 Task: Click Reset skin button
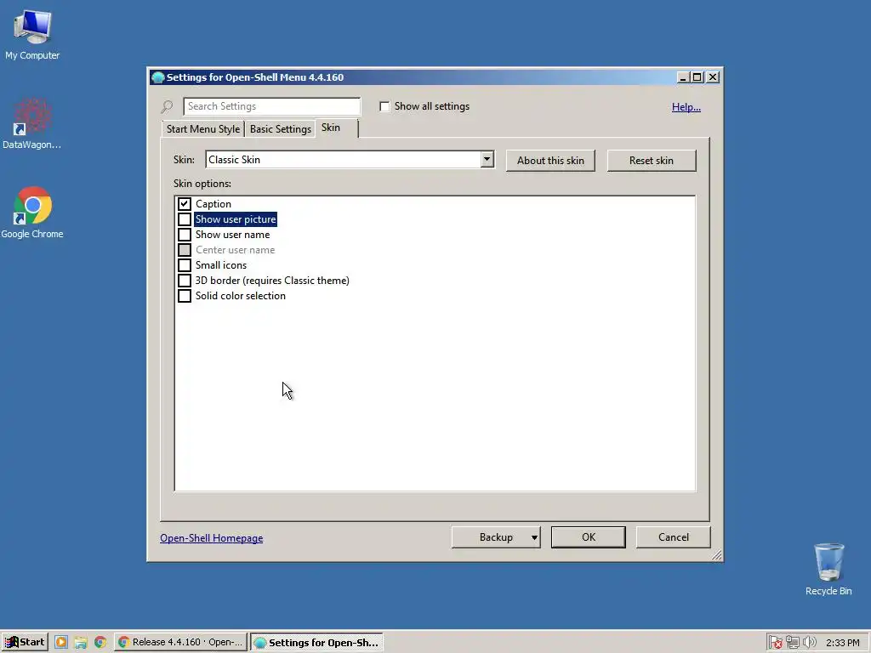651,161
